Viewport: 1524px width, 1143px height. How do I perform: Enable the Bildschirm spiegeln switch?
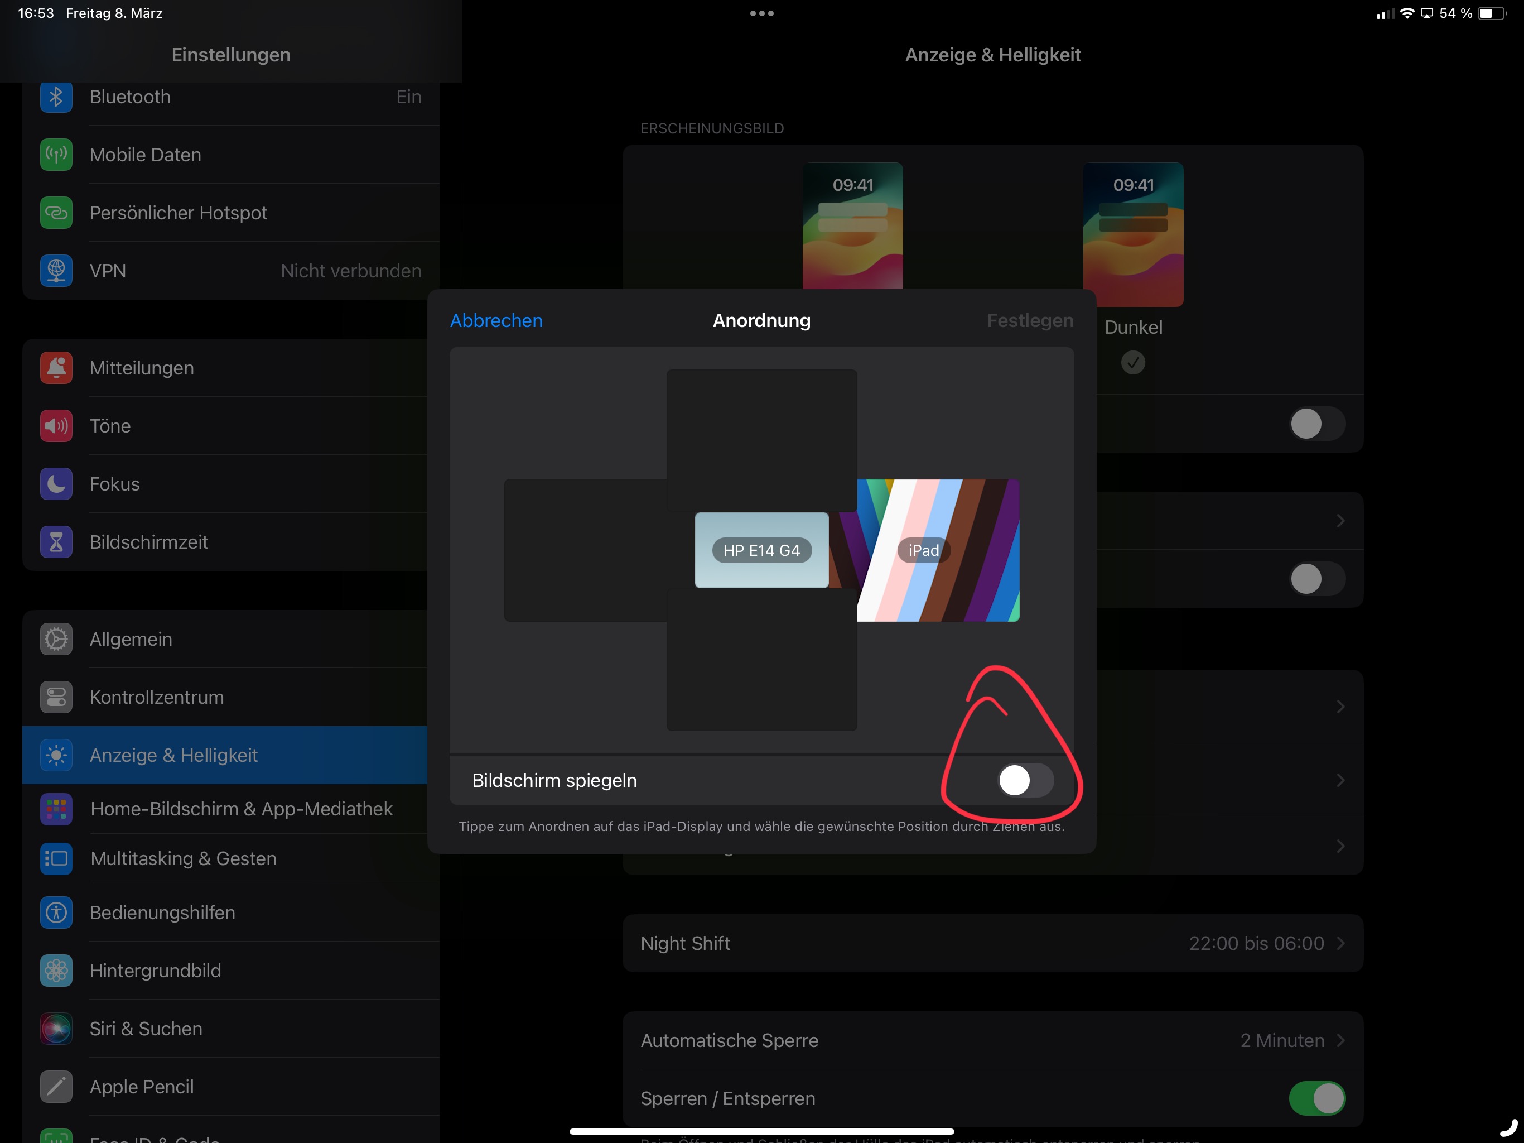1025,780
